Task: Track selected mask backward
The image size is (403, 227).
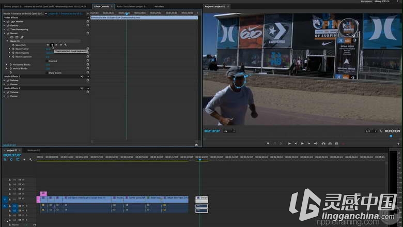Action: coord(52,45)
